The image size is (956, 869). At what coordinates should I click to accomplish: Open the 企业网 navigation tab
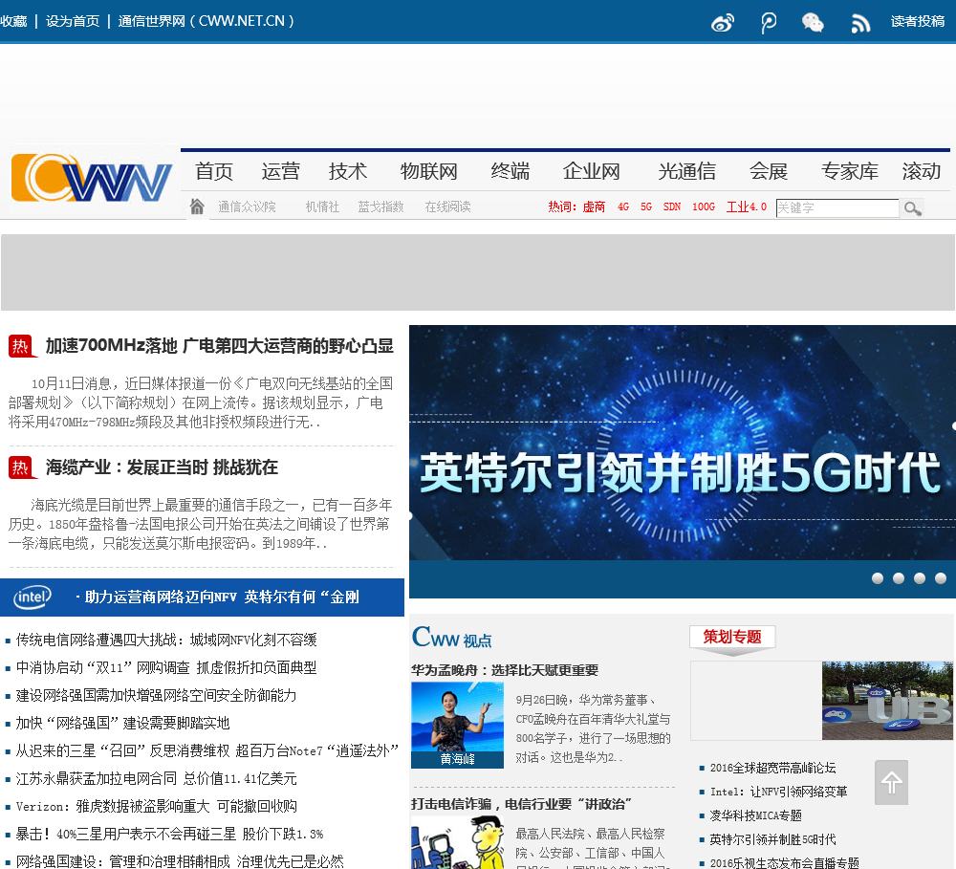(592, 171)
